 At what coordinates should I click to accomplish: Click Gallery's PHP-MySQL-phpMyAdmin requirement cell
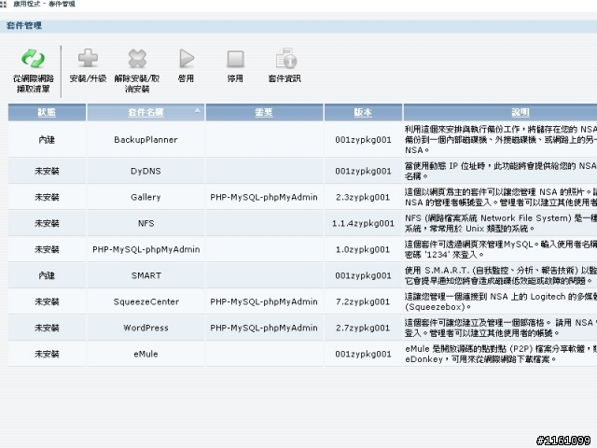coord(264,197)
